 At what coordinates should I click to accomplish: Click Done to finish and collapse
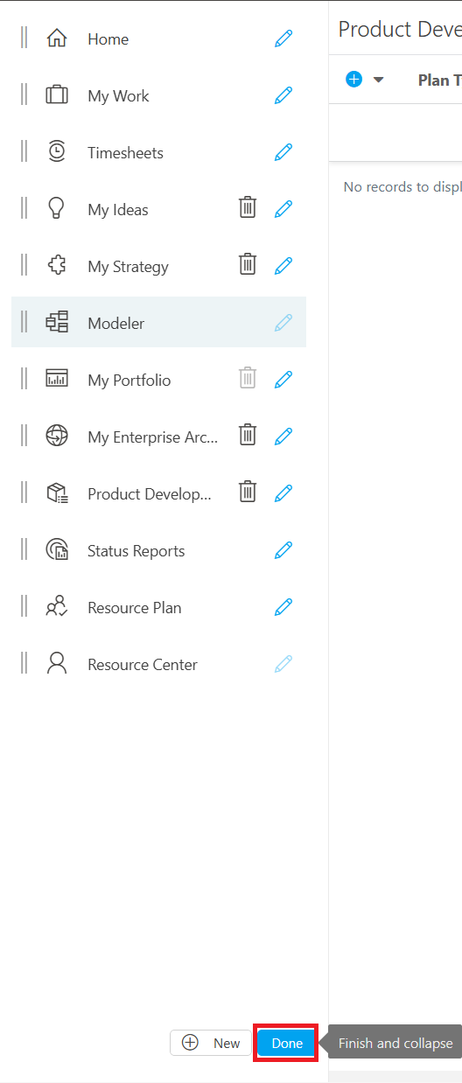coord(287,1043)
